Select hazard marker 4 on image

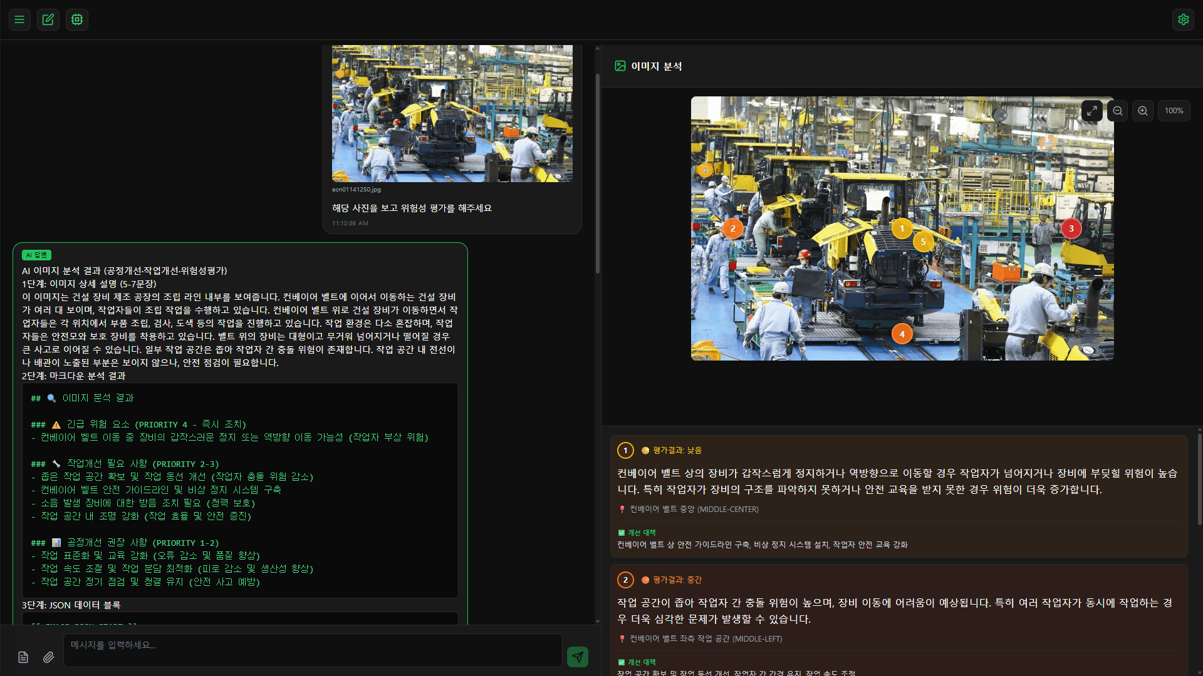coord(902,334)
